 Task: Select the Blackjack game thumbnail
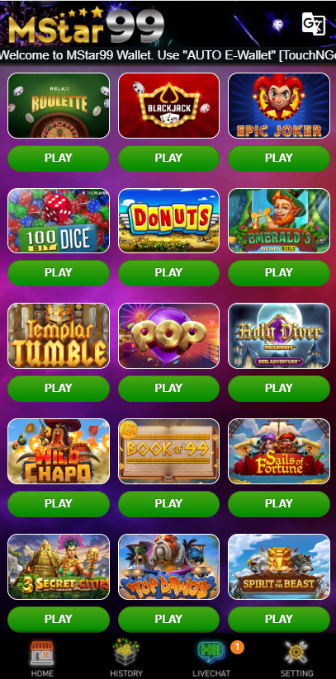(168, 106)
